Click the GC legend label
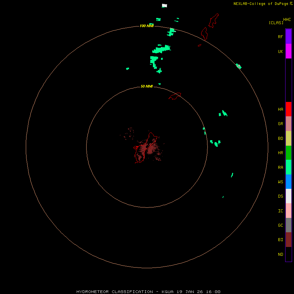Image resolution: width=294 pixels, height=294 pixels. coord(280,225)
